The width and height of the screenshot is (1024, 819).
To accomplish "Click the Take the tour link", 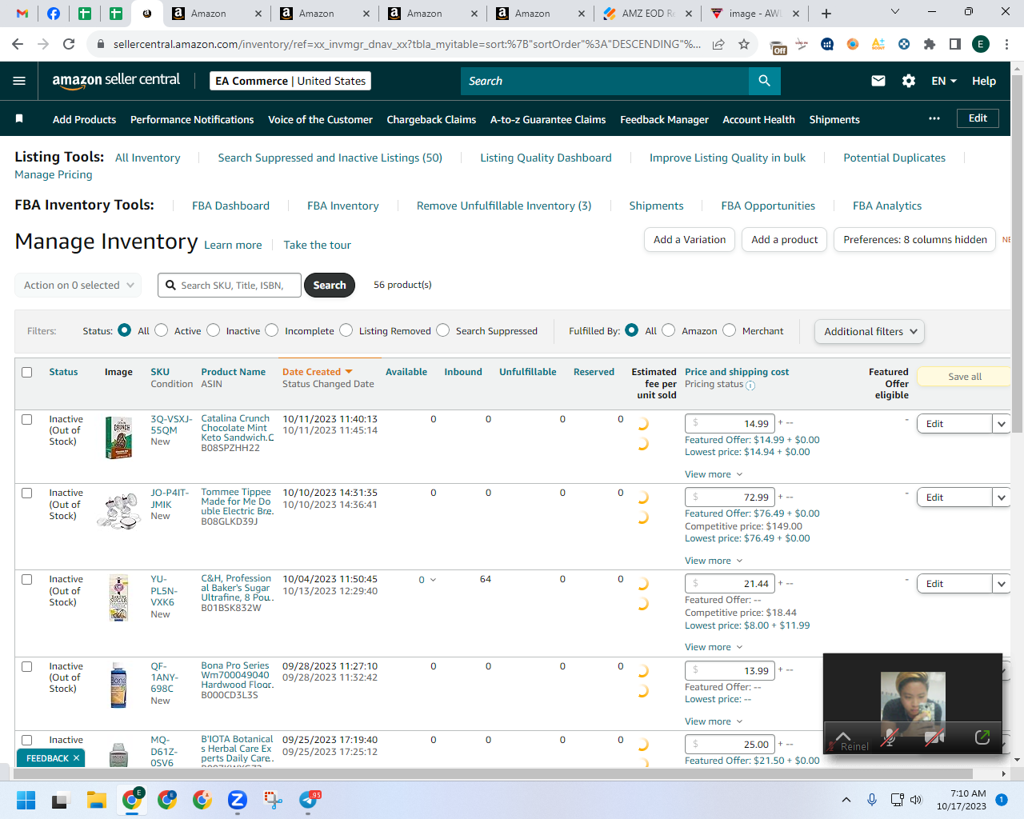I will pyautogui.click(x=318, y=245).
